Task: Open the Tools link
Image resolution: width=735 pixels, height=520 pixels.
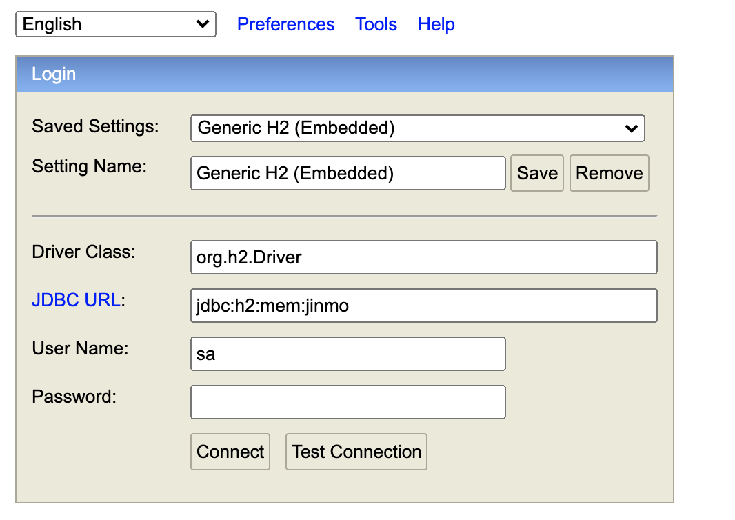Action: tap(376, 24)
